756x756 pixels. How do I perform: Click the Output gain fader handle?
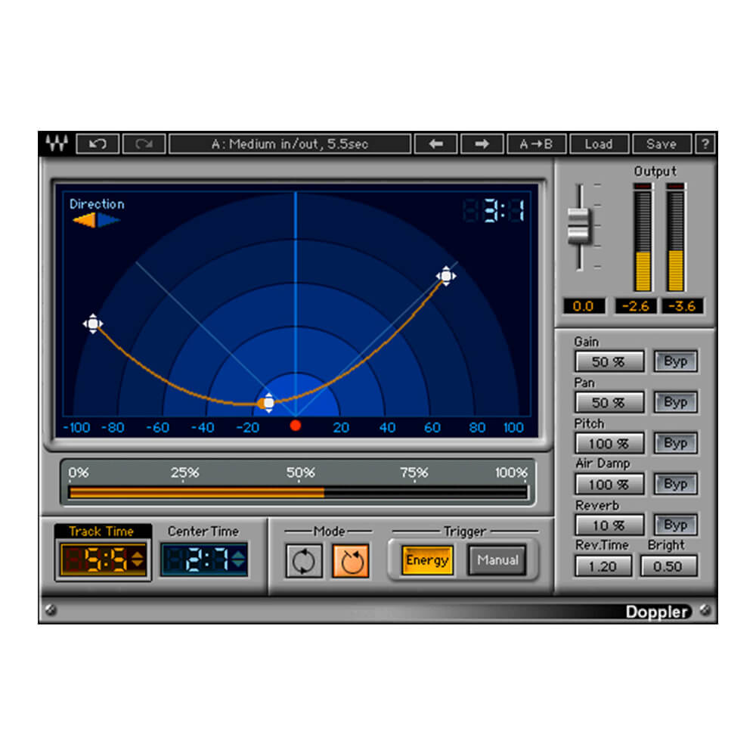point(578,225)
